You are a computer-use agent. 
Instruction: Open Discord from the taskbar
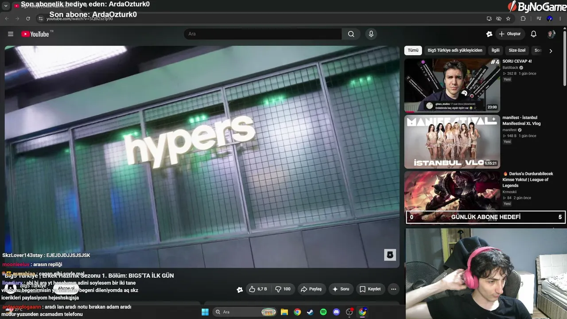point(336,312)
